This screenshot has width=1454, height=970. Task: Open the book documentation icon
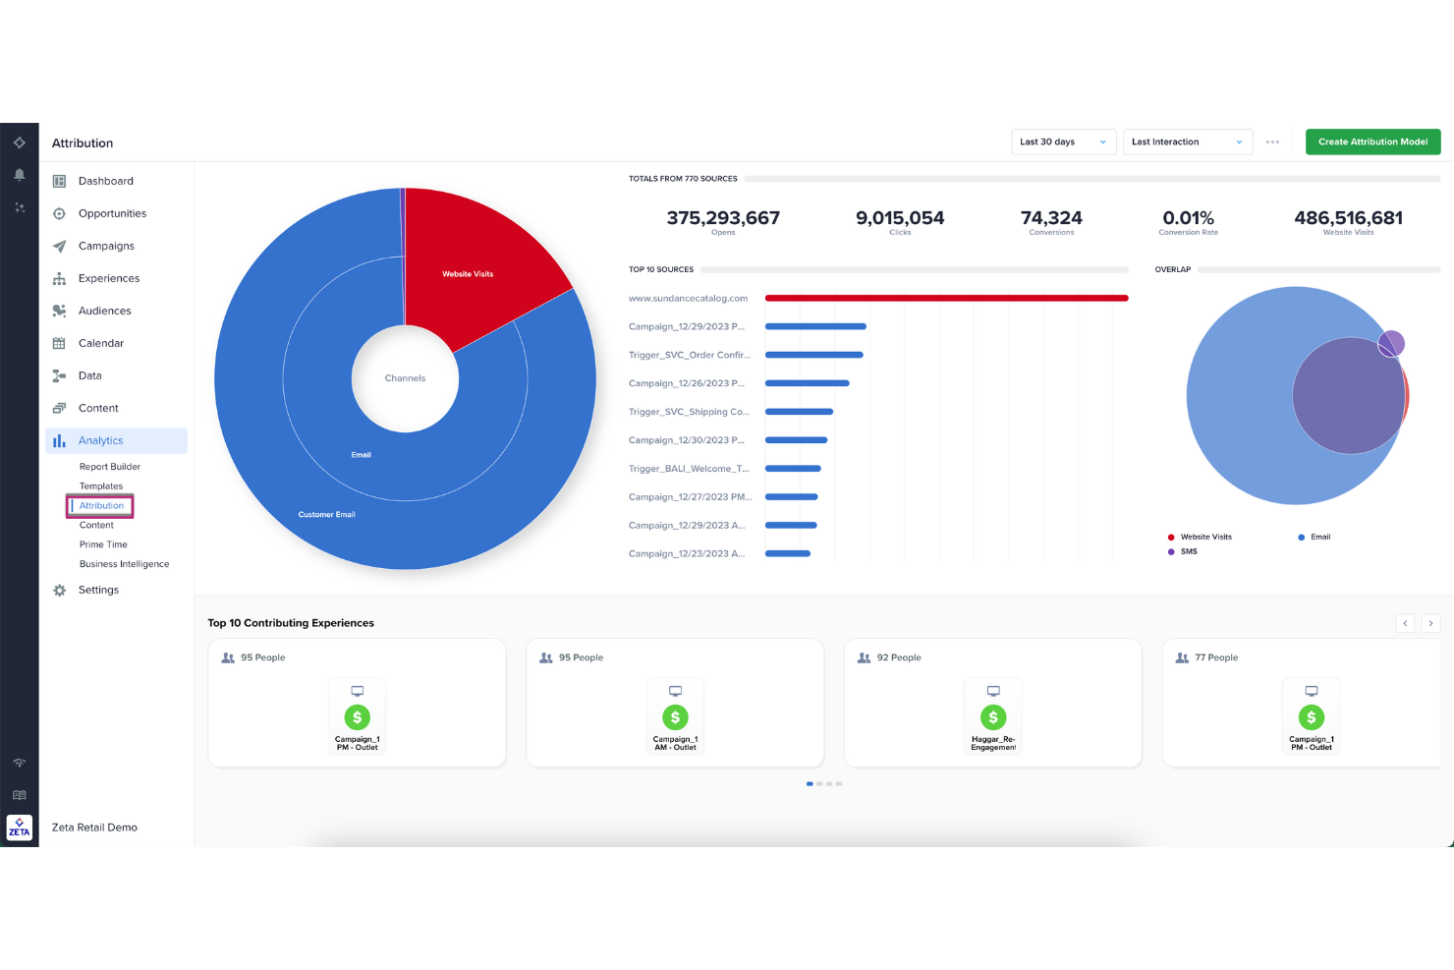pos(19,795)
